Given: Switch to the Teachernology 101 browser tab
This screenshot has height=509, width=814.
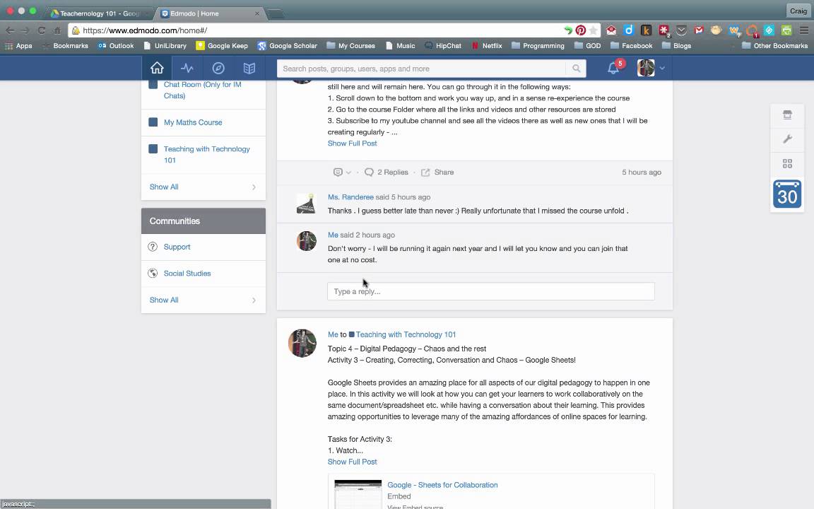Looking at the screenshot, I should 99,13.
